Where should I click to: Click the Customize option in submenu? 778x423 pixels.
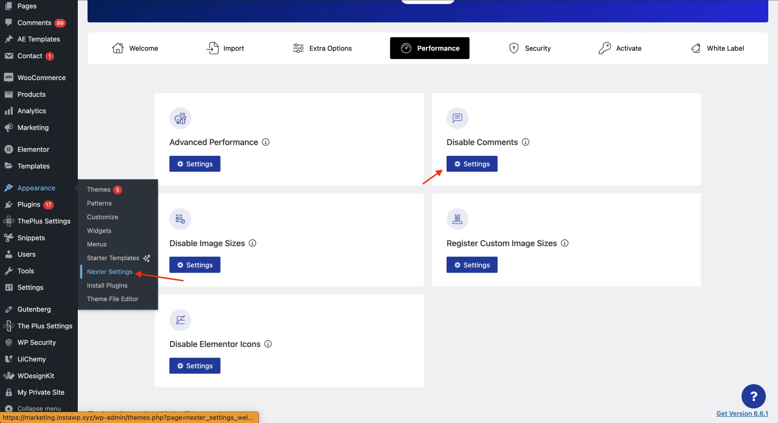[102, 217]
